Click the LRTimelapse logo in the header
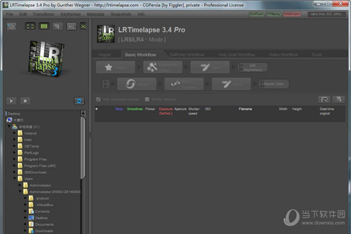The width and height of the screenshot is (351, 234). [106, 34]
